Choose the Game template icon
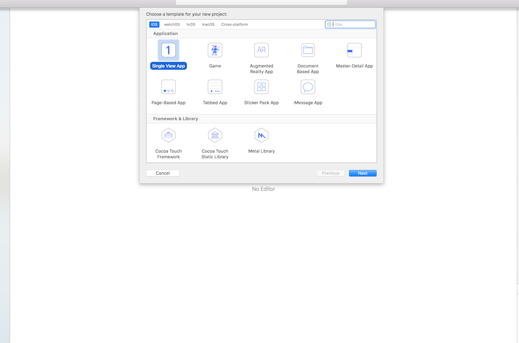519x343 pixels. click(x=215, y=50)
